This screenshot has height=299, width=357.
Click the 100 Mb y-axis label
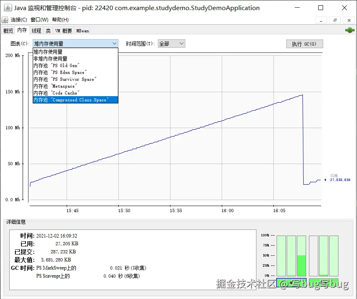coord(13,128)
